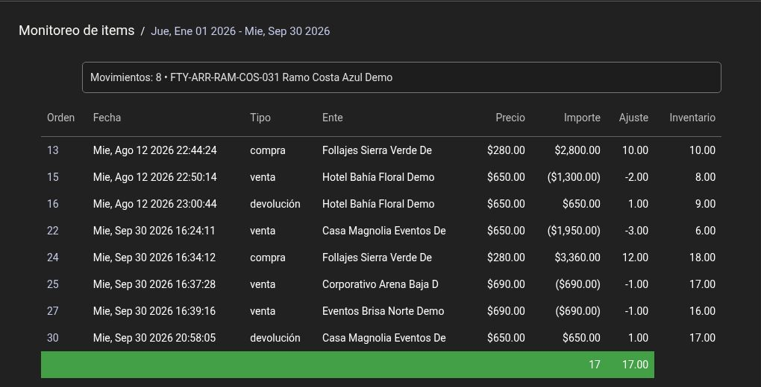Open order number 16 link
Viewport: 761px width, 387px height.
pyautogui.click(x=52, y=204)
